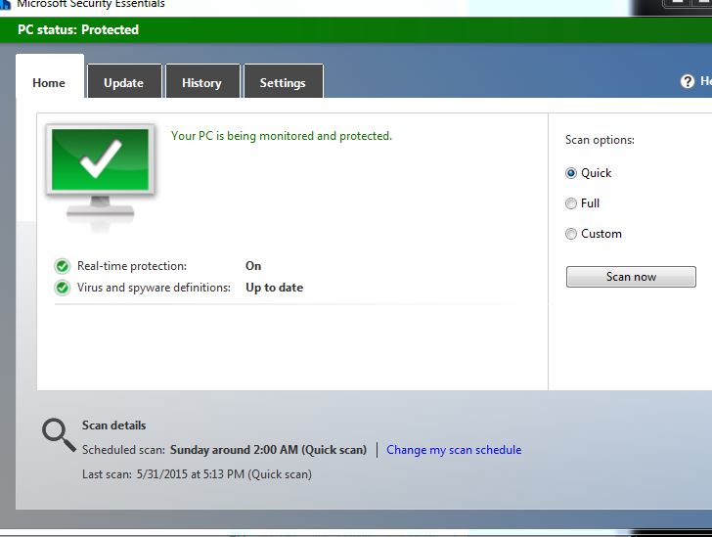712x537 pixels.
Task: Click 'Your PC is being monitored' message
Action: [281, 136]
